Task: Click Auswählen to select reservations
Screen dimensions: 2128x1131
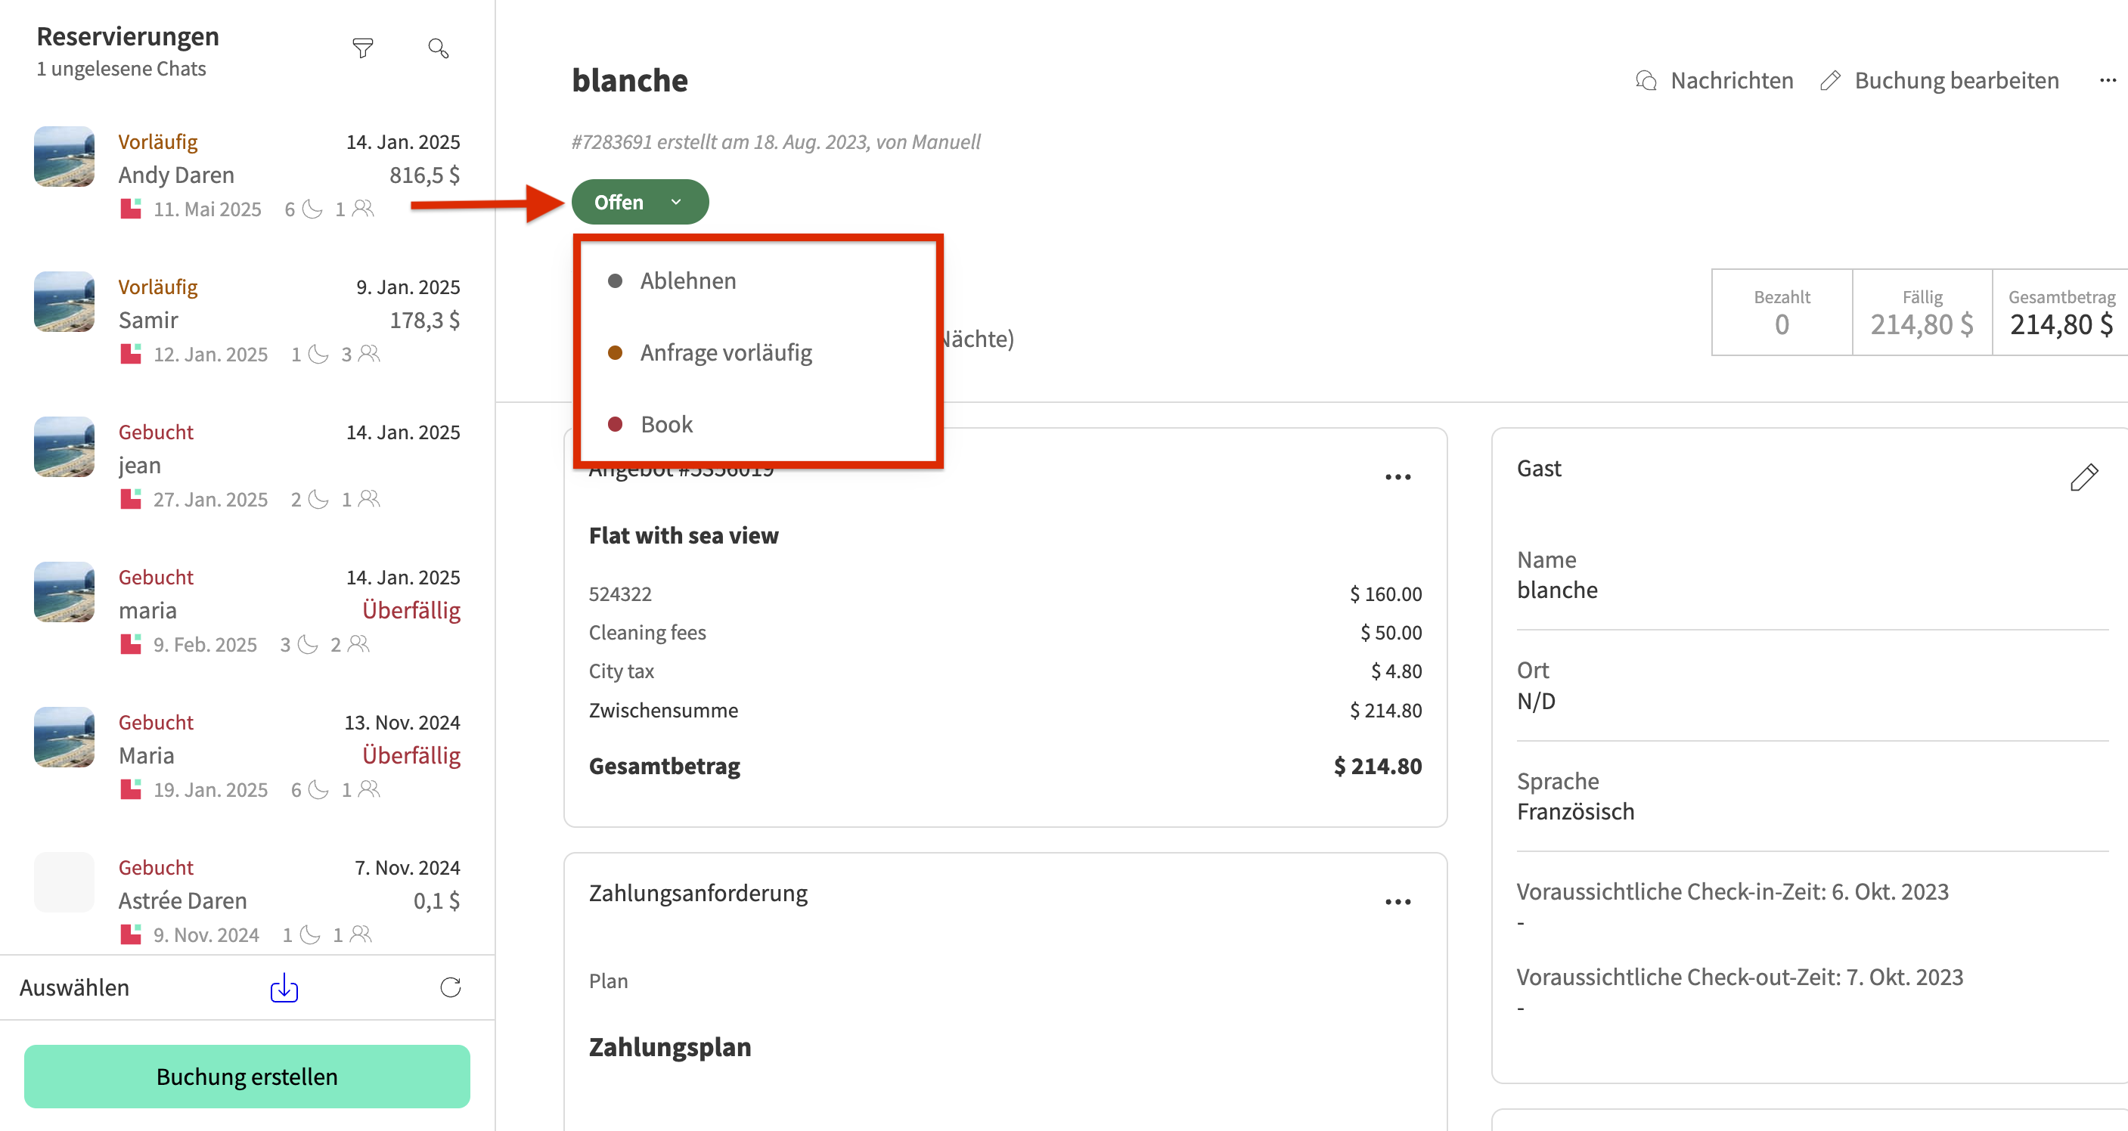Action: pyautogui.click(x=74, y=987)
